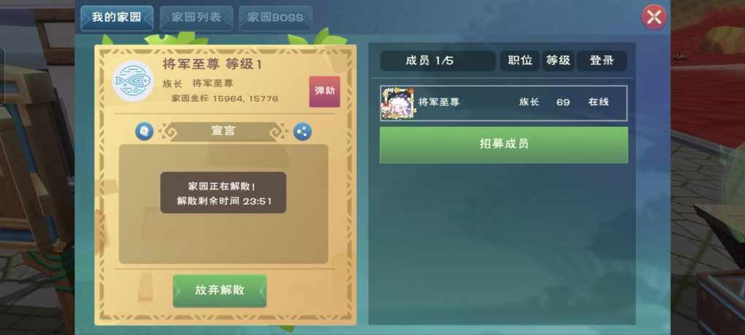Open the 家园BOSS tab
This screenshot has height=335, width=745.
point(275,18)
